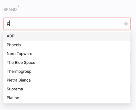This screenshot has height=110, width=136.
Task: Choose Thermogroup from suggestions
Action: (x=67, y=71)
